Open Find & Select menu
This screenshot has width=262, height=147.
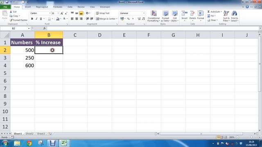coord(235,16)
